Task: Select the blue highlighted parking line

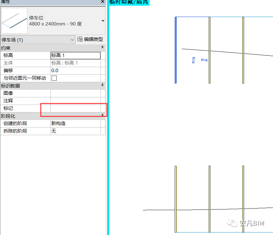Action: point(176,50)
